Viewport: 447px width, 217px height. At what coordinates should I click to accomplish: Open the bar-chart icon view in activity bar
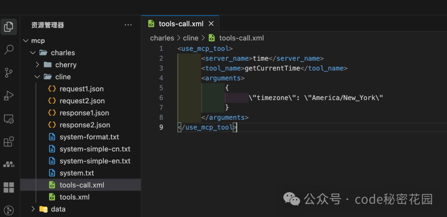pyautogui.click(x=9, y=165)
